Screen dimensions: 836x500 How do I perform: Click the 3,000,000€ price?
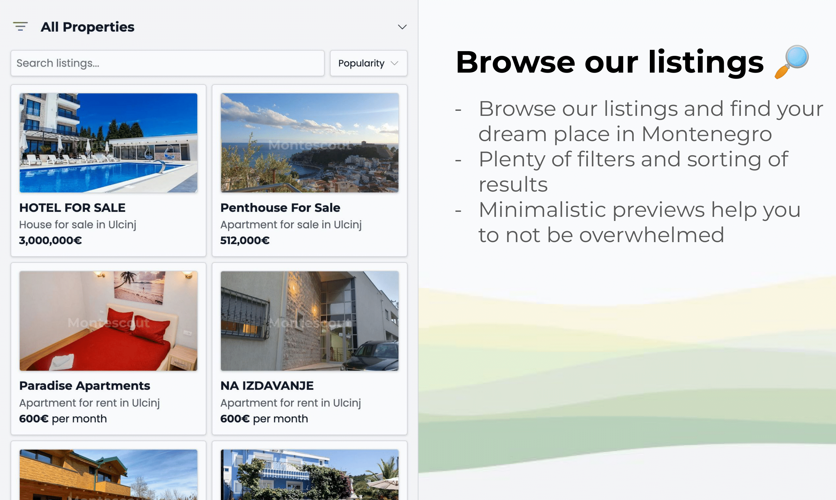[x=50, y=240]
